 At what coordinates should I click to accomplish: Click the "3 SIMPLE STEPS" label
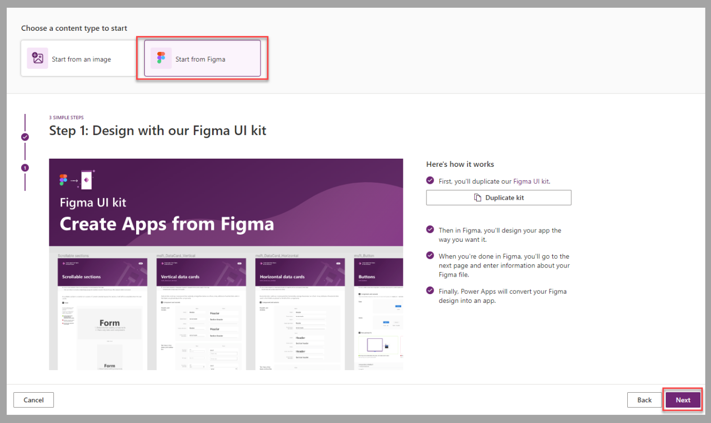click(x=66, y=118)
